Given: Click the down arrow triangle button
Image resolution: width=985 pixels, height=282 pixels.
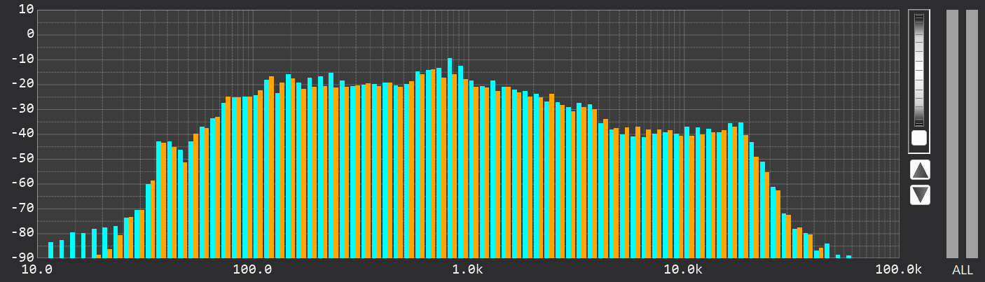Looking at the screenshot, I should point(920,195).
